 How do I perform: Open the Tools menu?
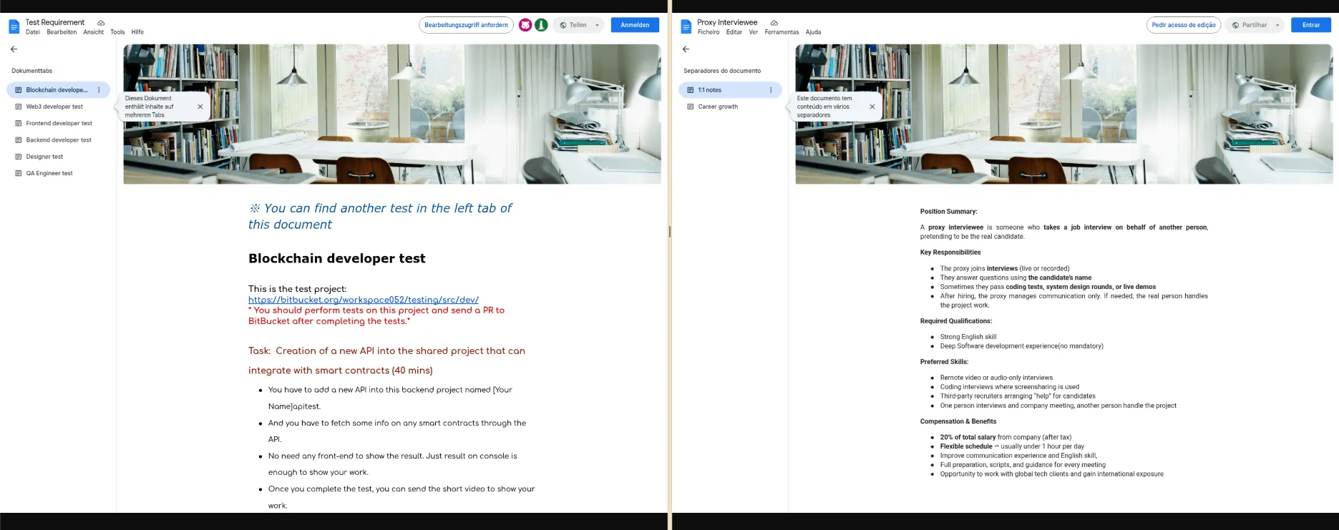click(x=117, y=32)
